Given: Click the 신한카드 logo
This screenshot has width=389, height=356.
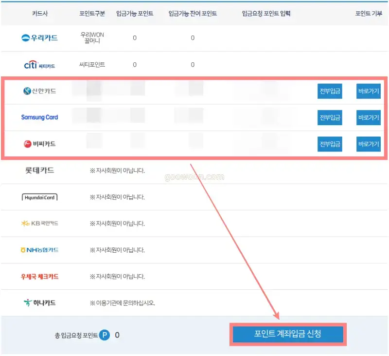Looking at the screenshot, I should click(x=39, y=91).
